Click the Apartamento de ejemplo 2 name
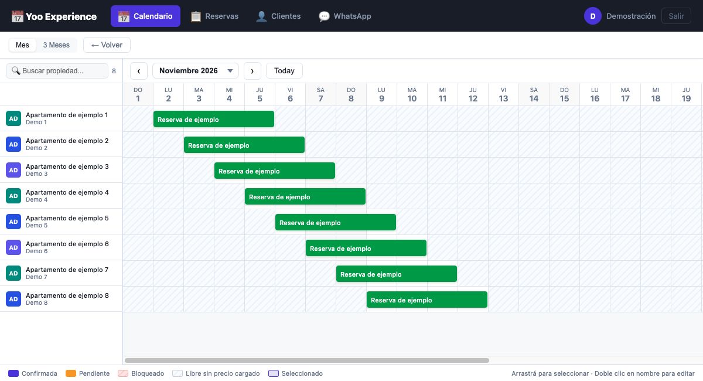Viewport: 703px width, 381px height. tap(67, 141)
